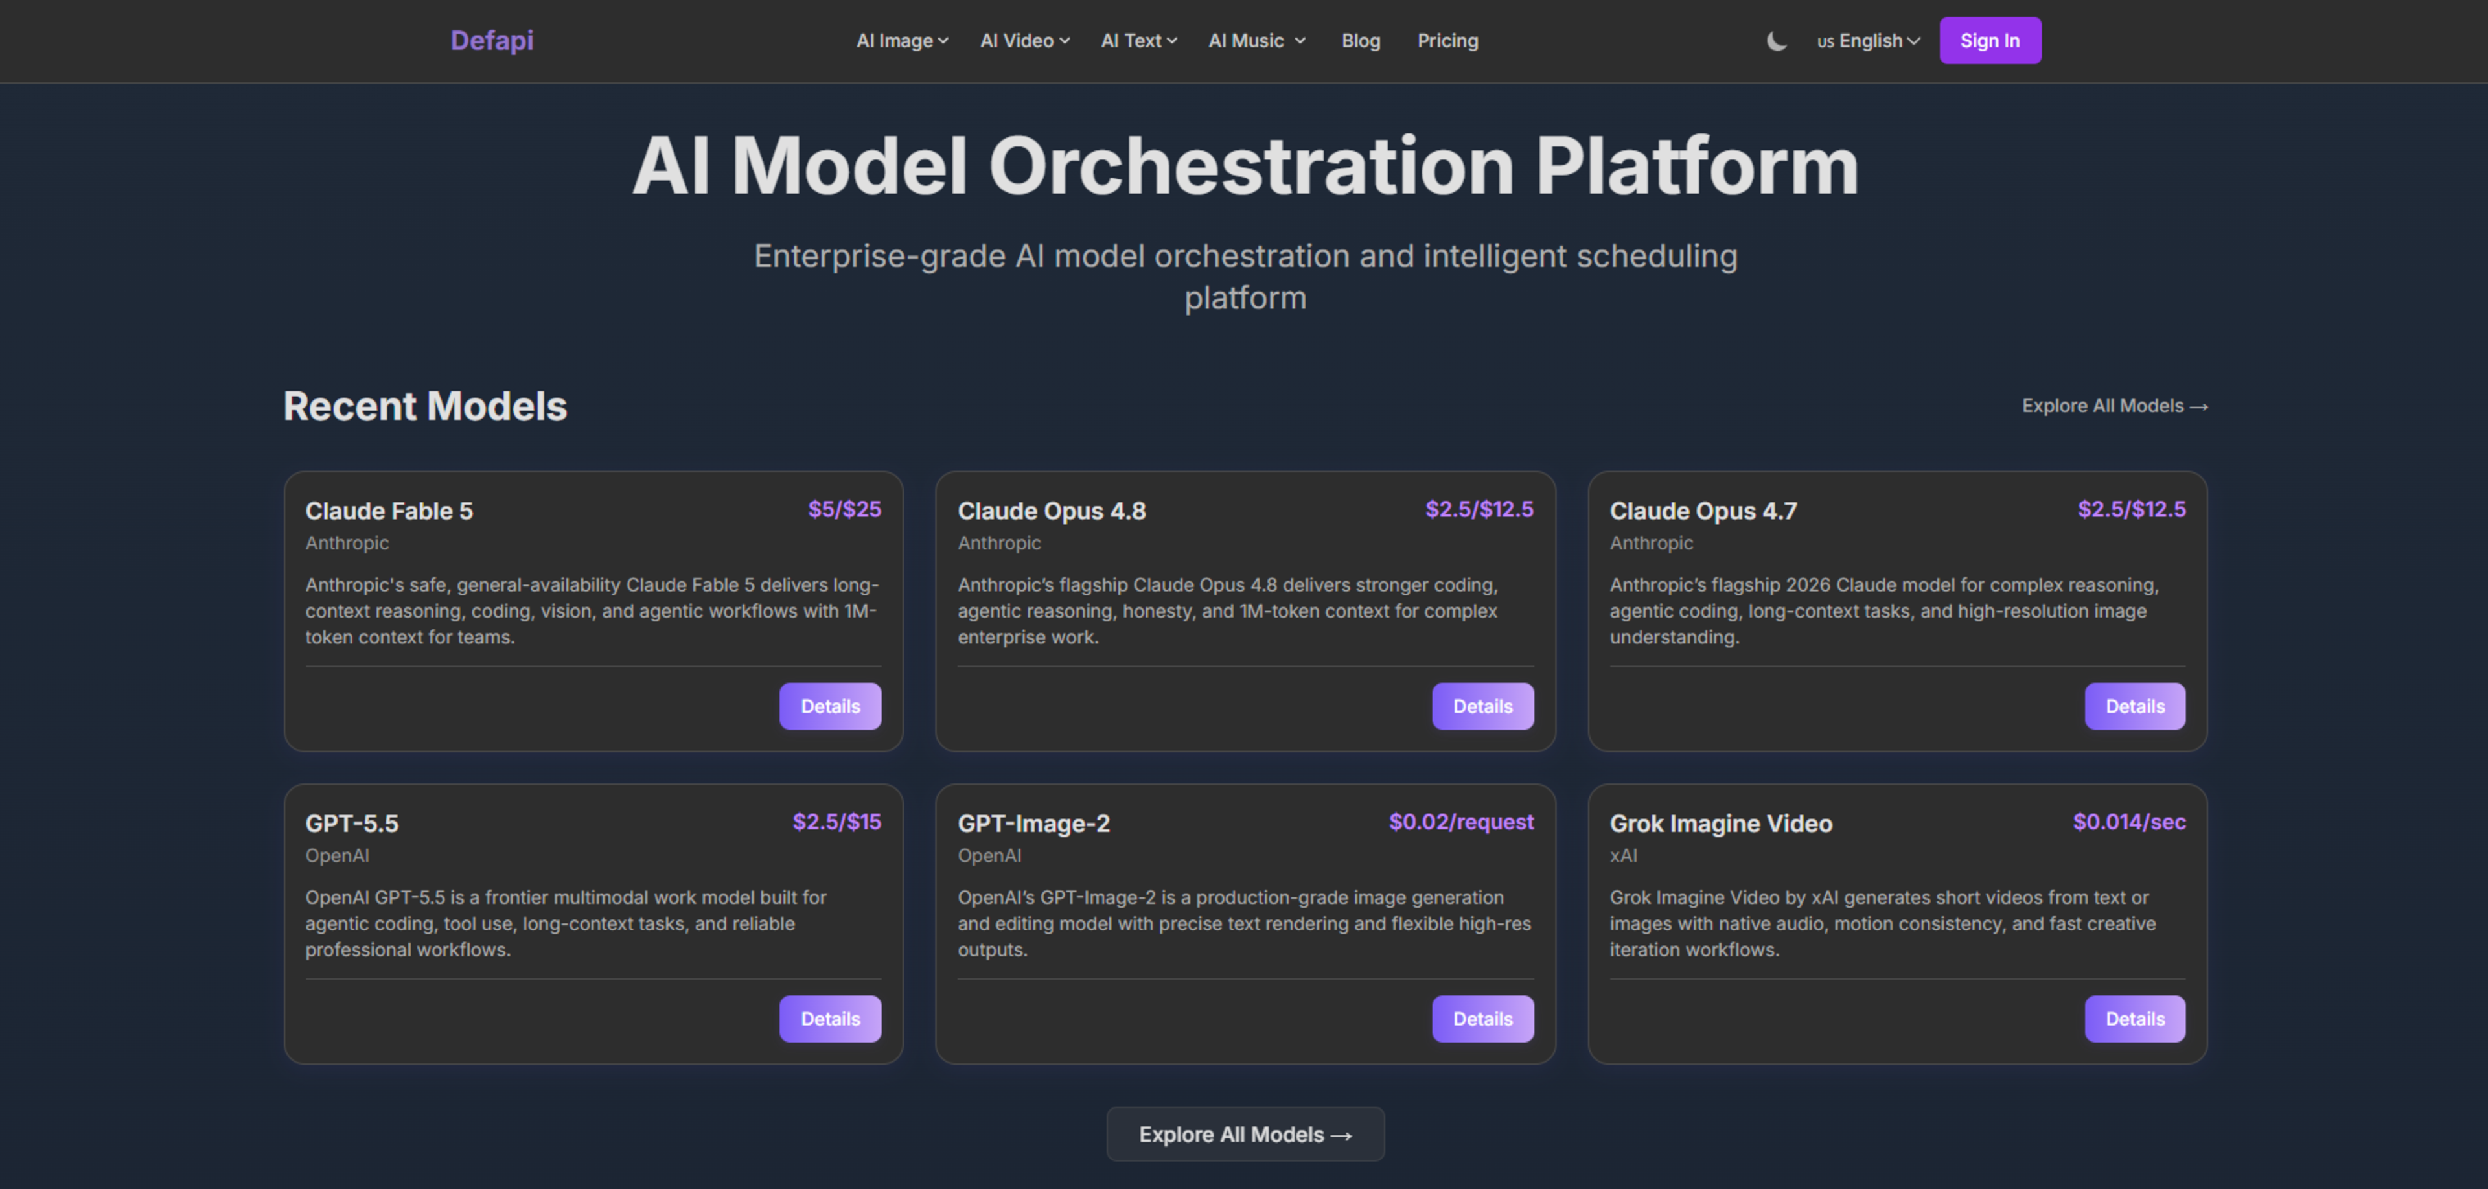
Task: Click the Recent Models heading
Action: point(425,406)
